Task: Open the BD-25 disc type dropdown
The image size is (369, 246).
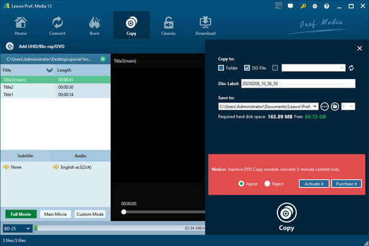Action: 16,228
